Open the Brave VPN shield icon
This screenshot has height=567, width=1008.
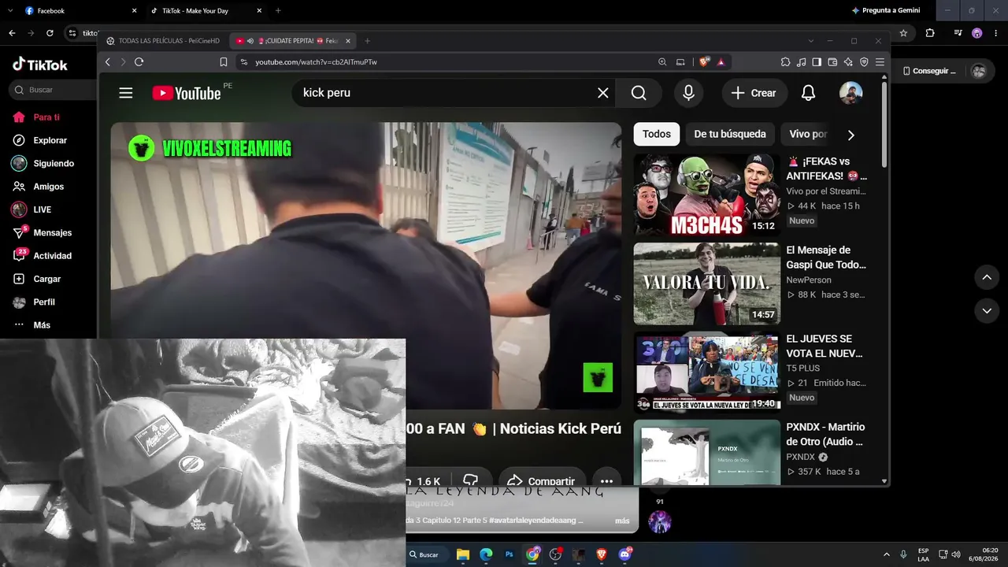click(x=864, y=62)
